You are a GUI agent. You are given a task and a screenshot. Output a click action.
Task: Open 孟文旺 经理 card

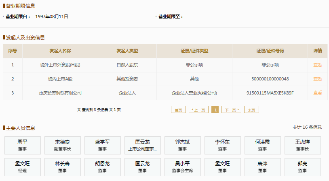[x=22, y=167]
